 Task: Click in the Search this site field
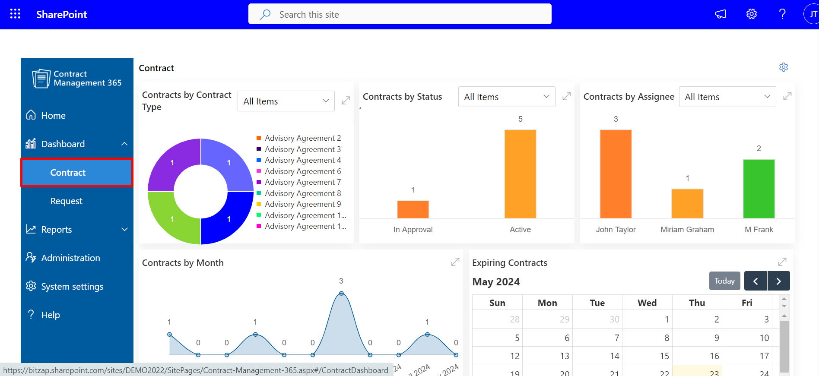(400, 14)
